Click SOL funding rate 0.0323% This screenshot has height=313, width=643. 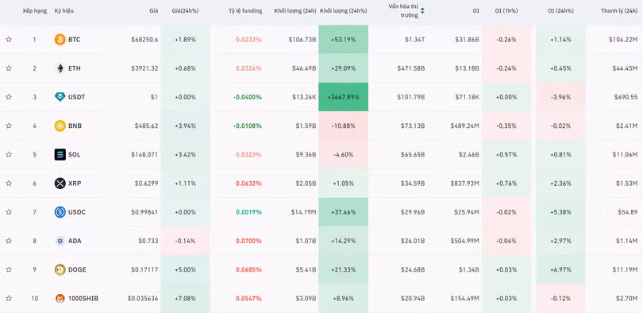248,155
